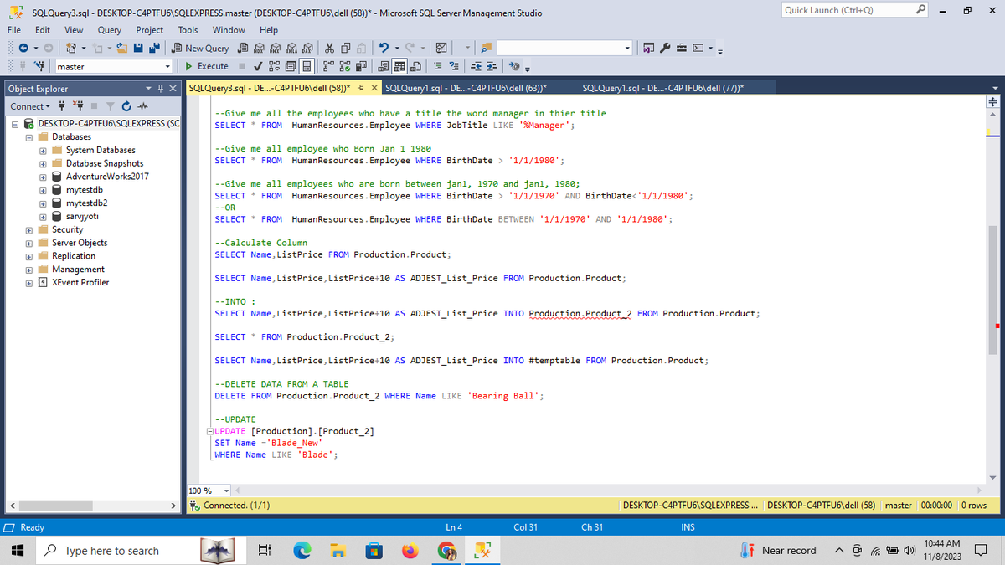Screen dimensions: 1005x565
Task: Open the wrench Properties Window icon
Action: click(x=665, y=49)
